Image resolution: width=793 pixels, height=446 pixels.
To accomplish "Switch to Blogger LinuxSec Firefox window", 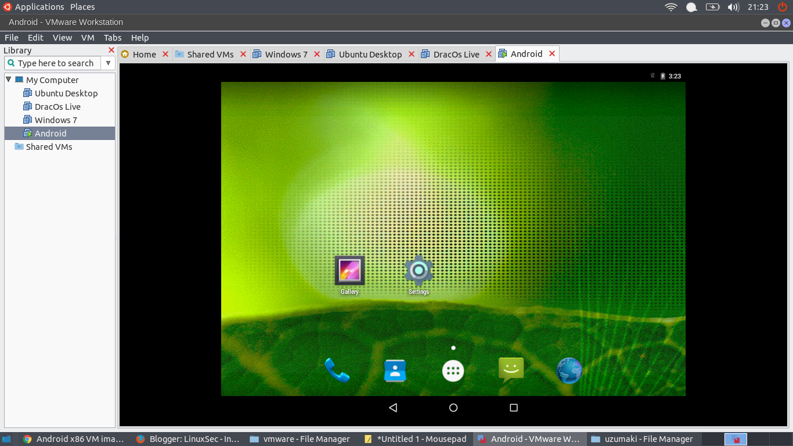I will tap(187, 439).
